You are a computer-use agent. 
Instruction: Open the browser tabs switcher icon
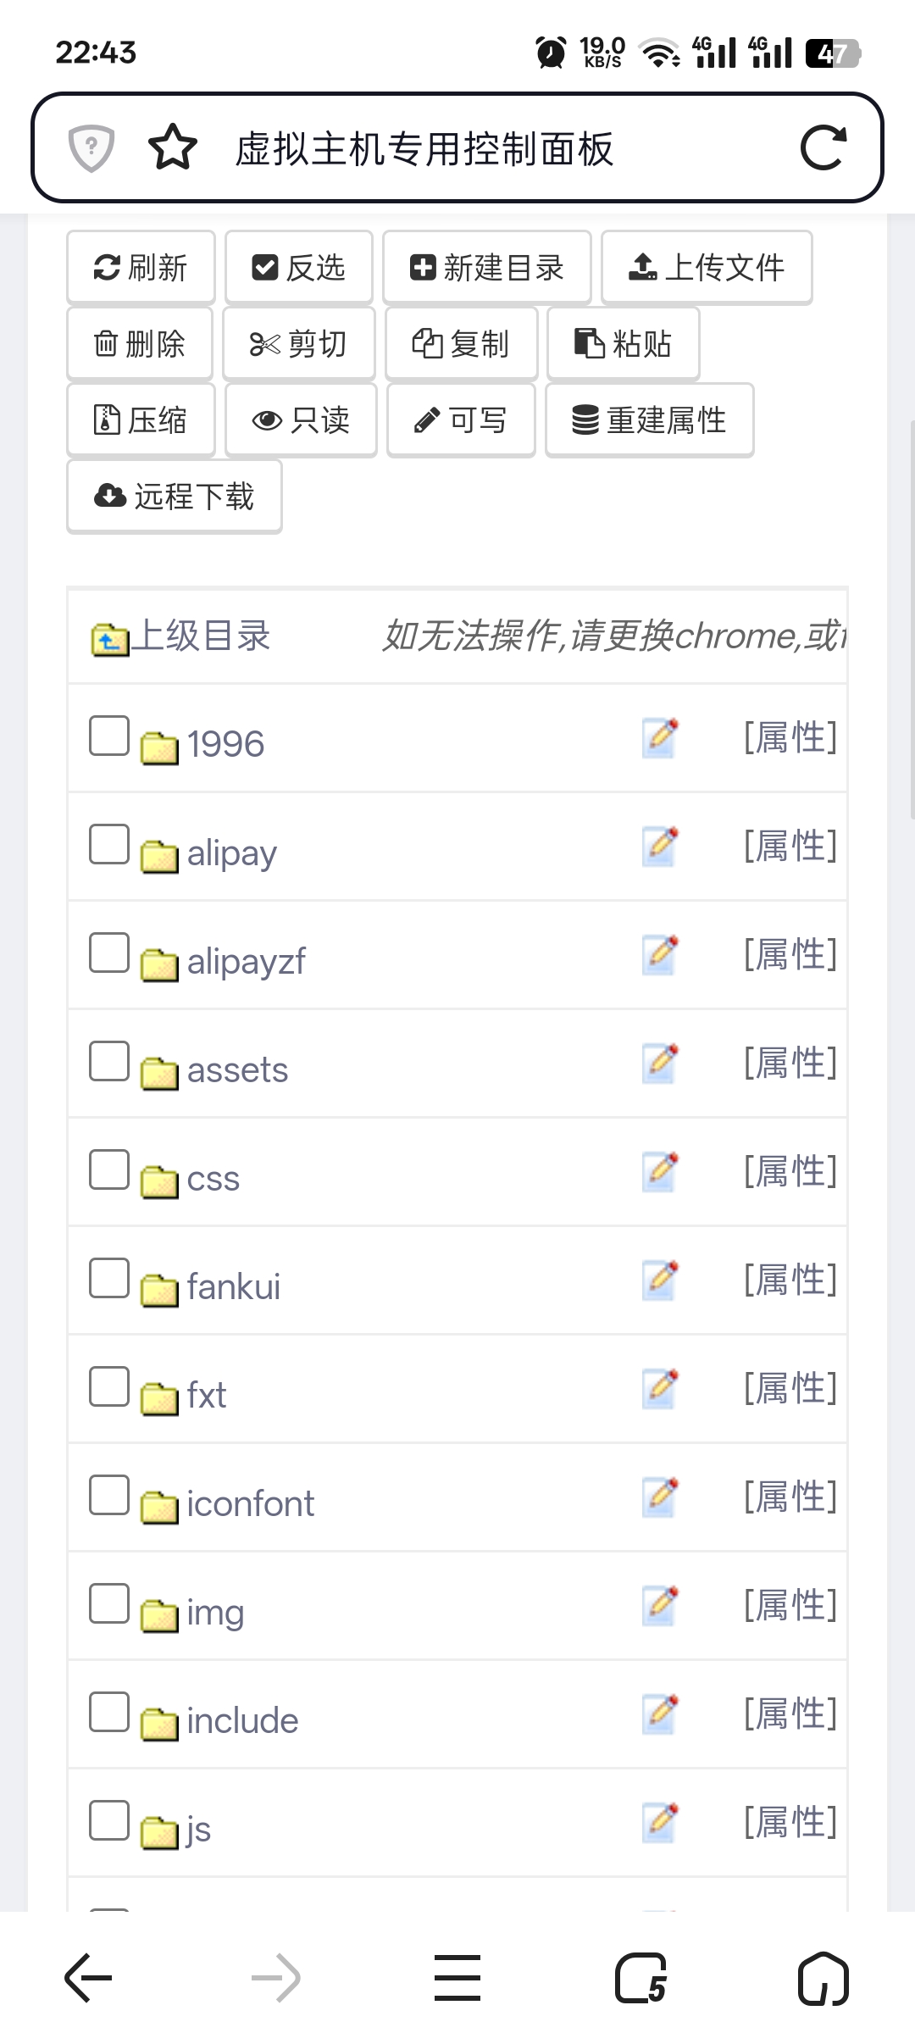point(641,1978)
